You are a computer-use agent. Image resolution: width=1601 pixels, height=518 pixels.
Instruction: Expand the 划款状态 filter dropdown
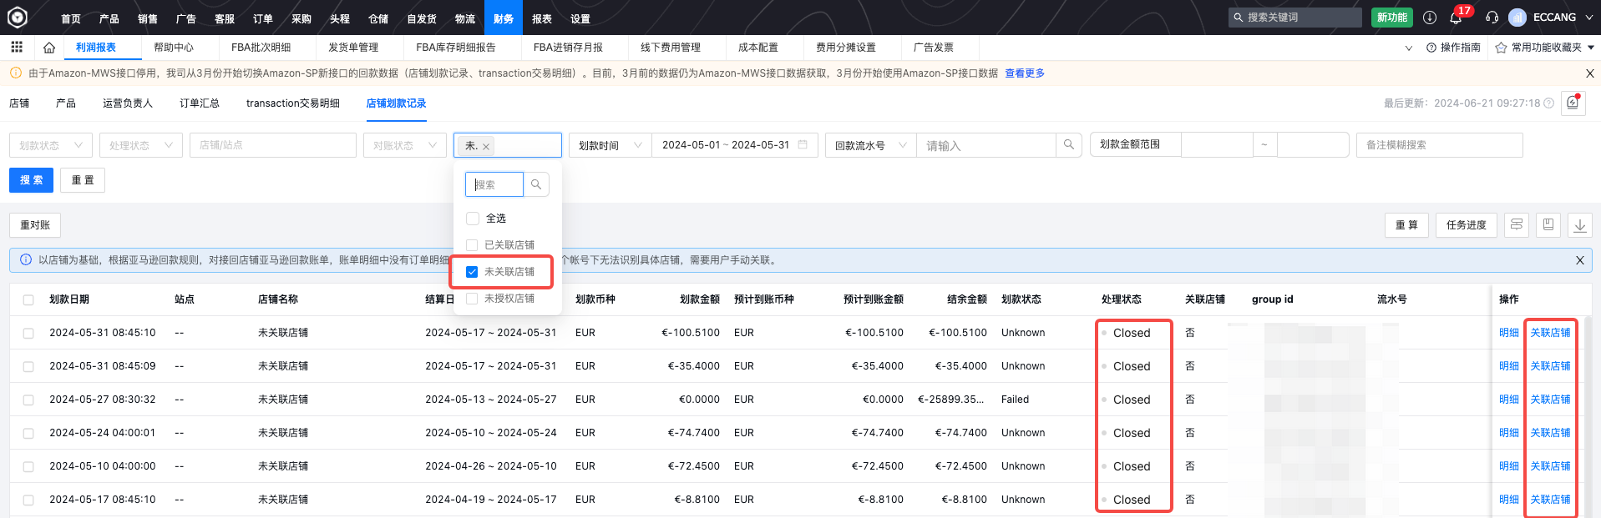tap(51, 145)
